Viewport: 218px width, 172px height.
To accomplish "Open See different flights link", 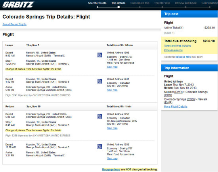I will click(x=14, y=24).
